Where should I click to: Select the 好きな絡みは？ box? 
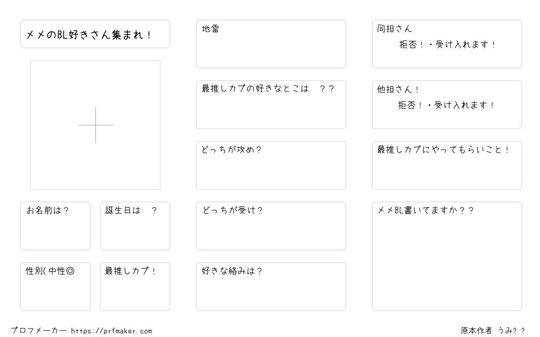click(x=271, y=287)
